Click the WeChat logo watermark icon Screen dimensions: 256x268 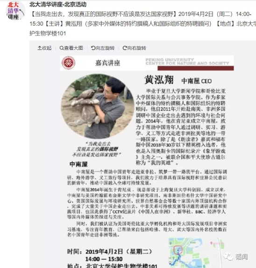click(228, 257)
